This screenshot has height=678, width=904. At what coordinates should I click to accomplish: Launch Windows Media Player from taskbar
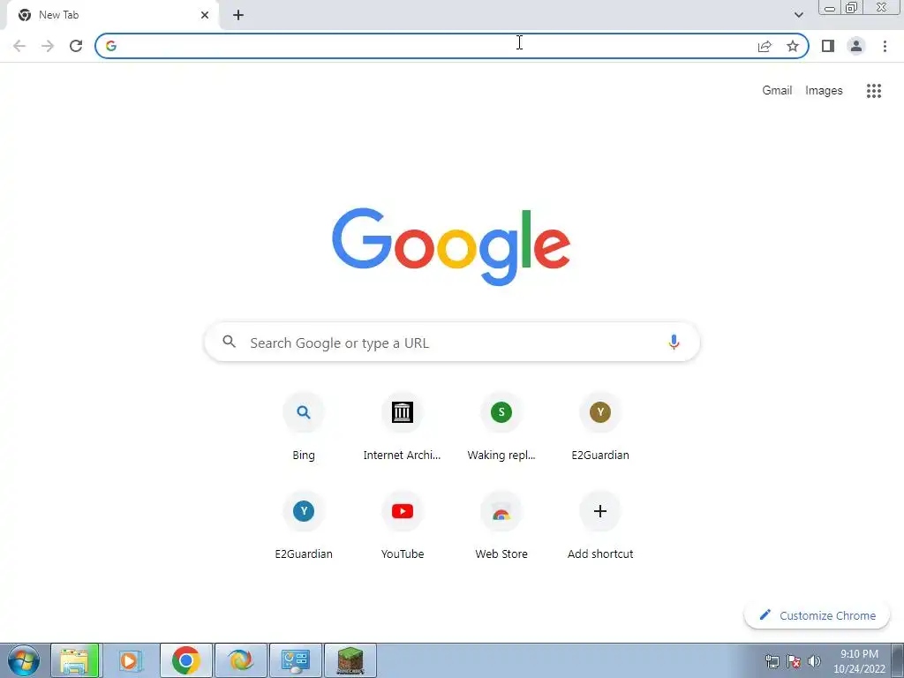pos(131,660)
